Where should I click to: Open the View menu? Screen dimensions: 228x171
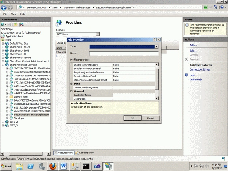14,14
